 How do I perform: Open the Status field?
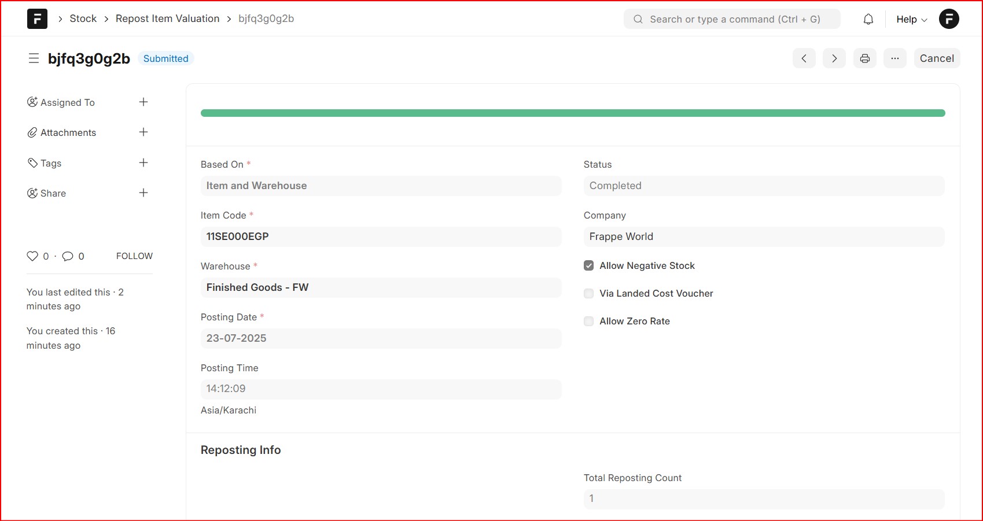[764, 186]
